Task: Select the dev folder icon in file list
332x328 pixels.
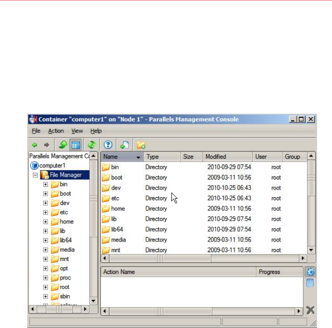Action: pyautogui.click(x=106, y=188)
